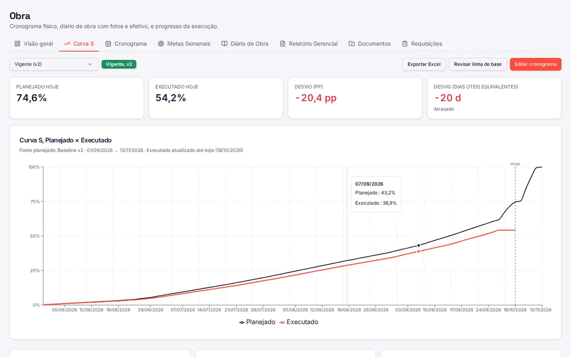
Task: Click the Editar cronograma button
Action: click(535, 64)
